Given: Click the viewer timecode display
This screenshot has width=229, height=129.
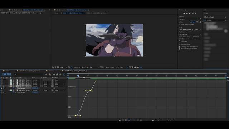Looking at the screenshot, I should (x=77, y=67).
